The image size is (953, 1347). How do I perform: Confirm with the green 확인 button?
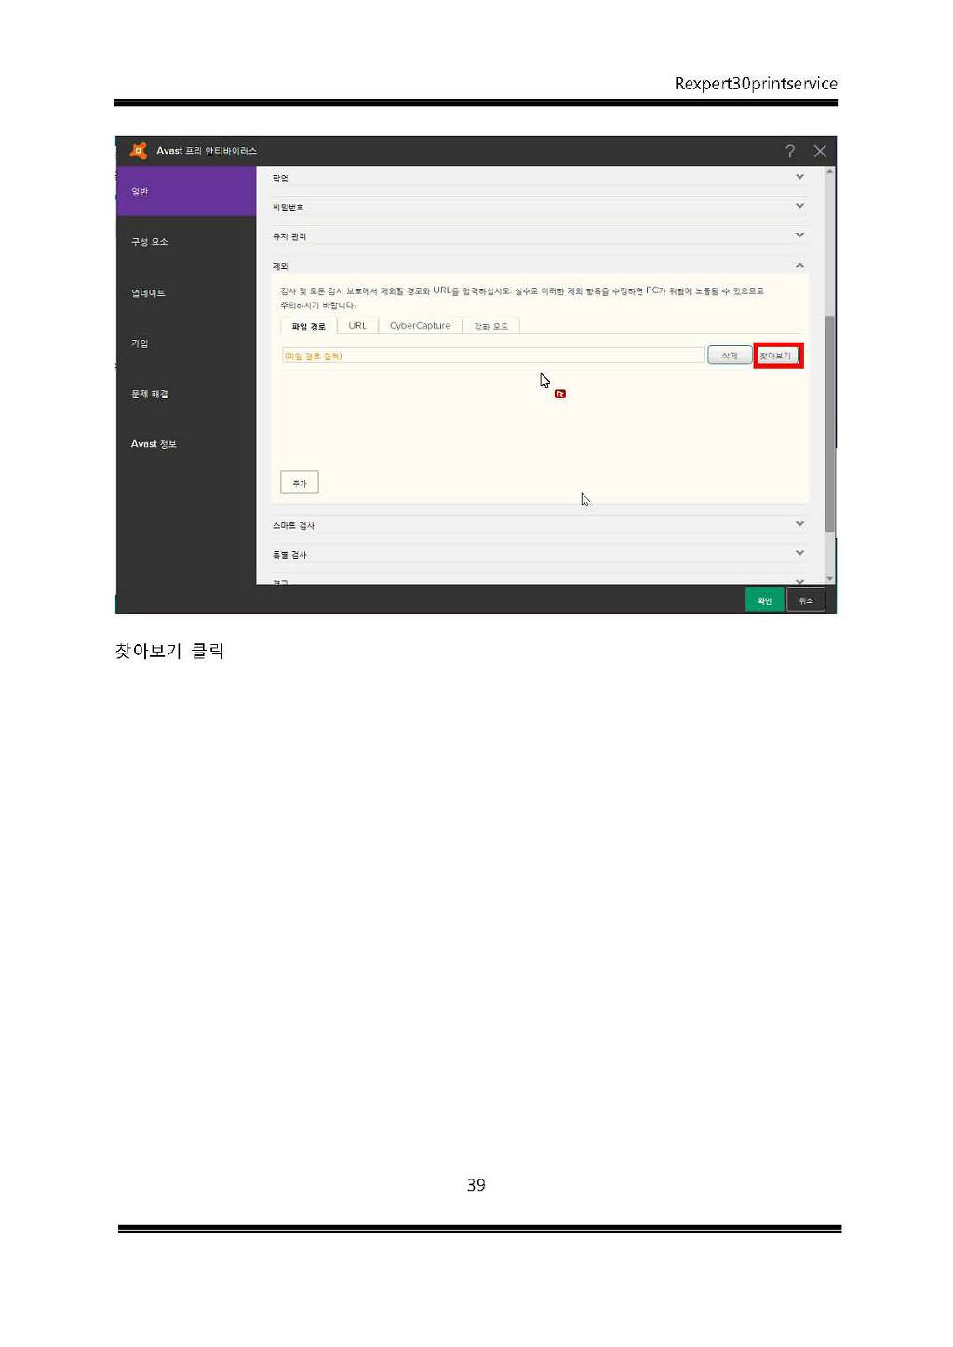click(x=764, y=600)
